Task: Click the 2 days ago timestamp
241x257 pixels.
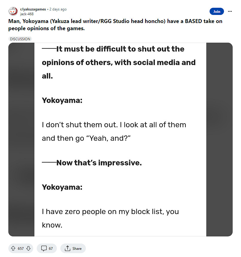Action: [x=58, y=9]
